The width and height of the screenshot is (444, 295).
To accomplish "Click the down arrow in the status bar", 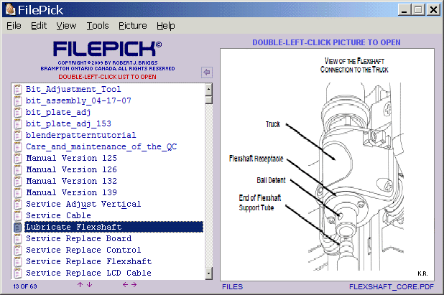I will tap(90, 284).
